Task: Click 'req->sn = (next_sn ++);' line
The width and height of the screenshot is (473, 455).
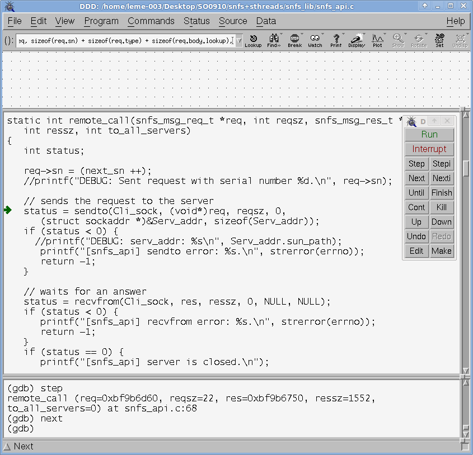Action: coord(87,170)
